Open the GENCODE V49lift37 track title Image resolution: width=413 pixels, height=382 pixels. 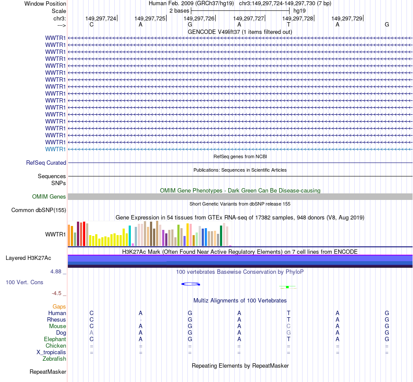tap(240, 32)
